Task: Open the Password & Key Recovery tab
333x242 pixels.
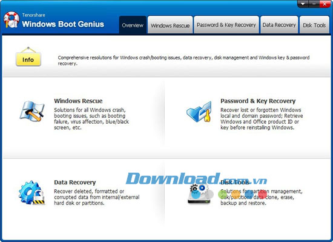Action: click(226, 25)
